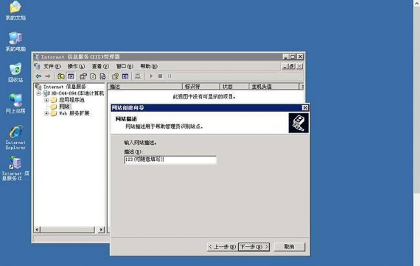
Task: Click the Forward arrow in IIS toolbar
Action: tap(48, 77)
